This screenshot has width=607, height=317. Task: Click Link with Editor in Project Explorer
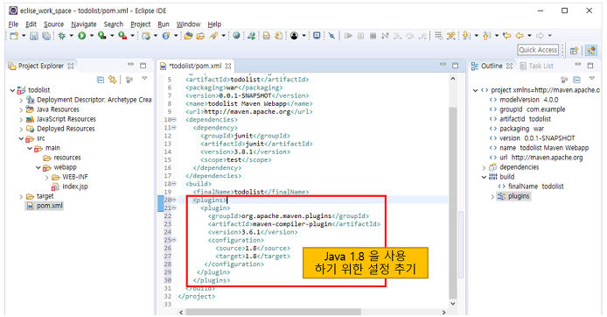pyautogui.click(x=113, y=80)
